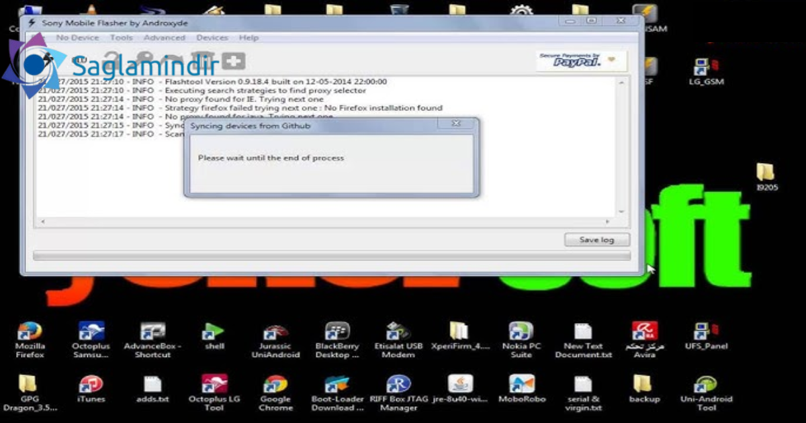
Task: Click the log's horizontal scrollbar left arrow
Action: click(42, 222)
